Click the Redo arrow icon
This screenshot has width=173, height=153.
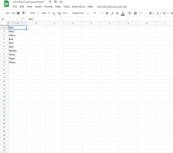point(13,13)
